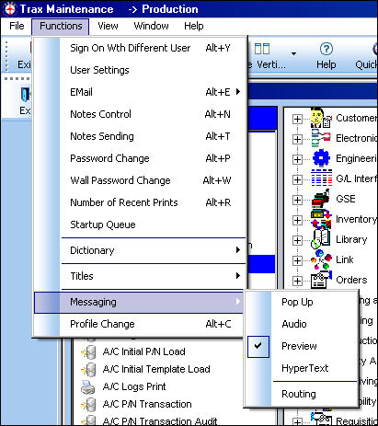The width and height of the screenshot is (378, 426).
Task: Expand the Orders tree node
Action: (297, 281)
